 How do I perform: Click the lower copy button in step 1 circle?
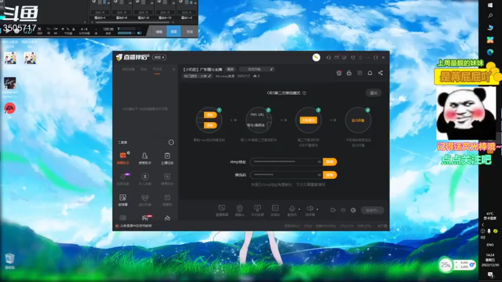point(210,125)
